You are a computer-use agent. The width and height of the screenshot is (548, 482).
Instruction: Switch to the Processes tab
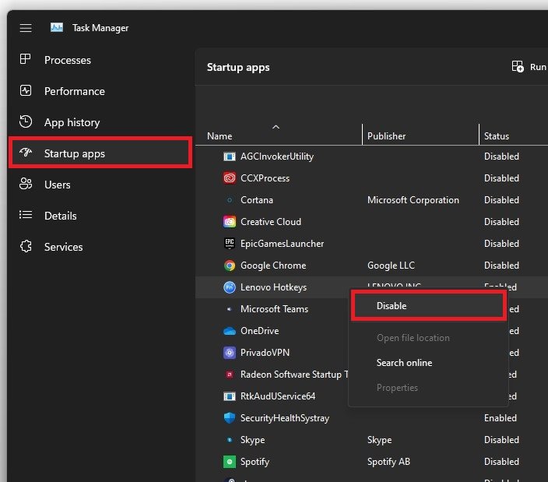point(68,60)
